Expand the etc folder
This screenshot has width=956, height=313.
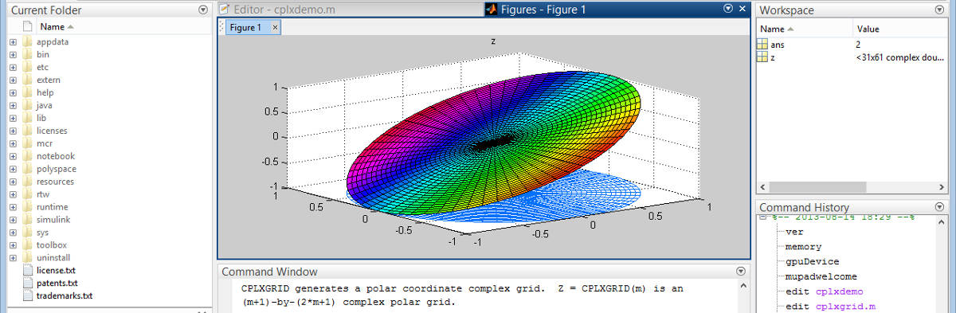pyautogui.click(x=13, y=67)
